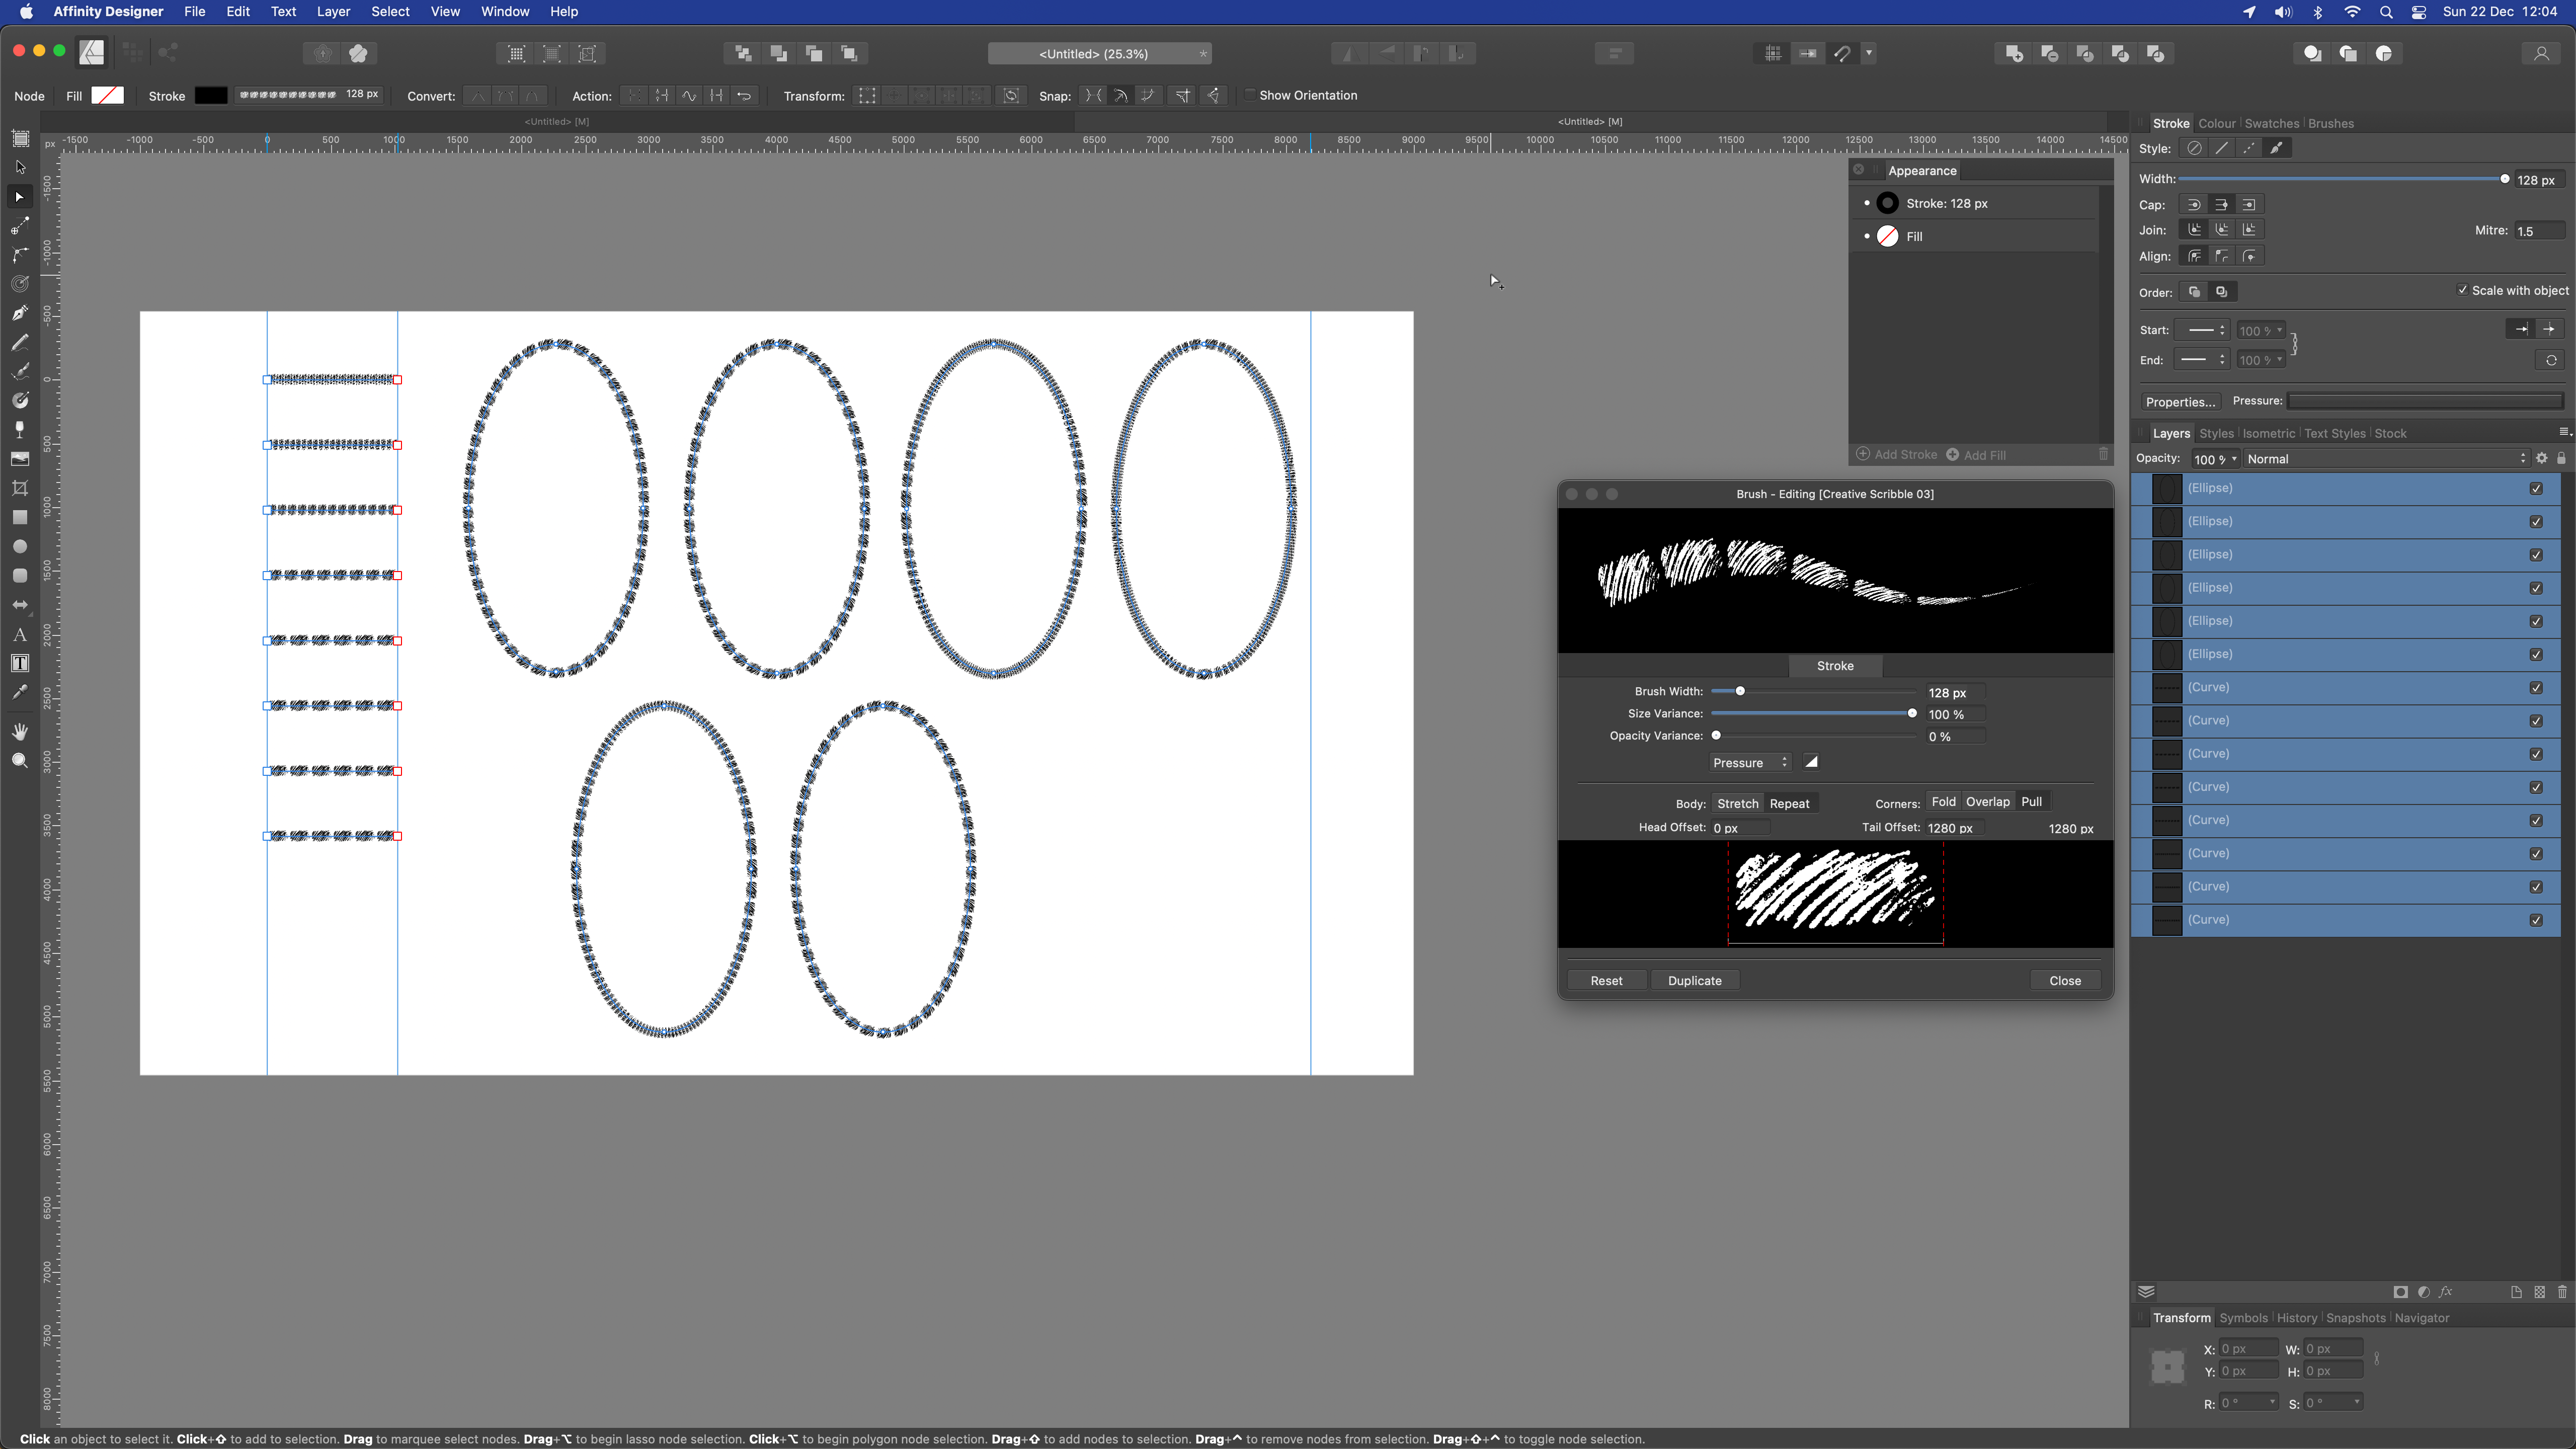The height and width of the screenshot is (1449, 2576).
Task: Open the Layer menu
Action: pyautogui.click(x=333, y=12)
